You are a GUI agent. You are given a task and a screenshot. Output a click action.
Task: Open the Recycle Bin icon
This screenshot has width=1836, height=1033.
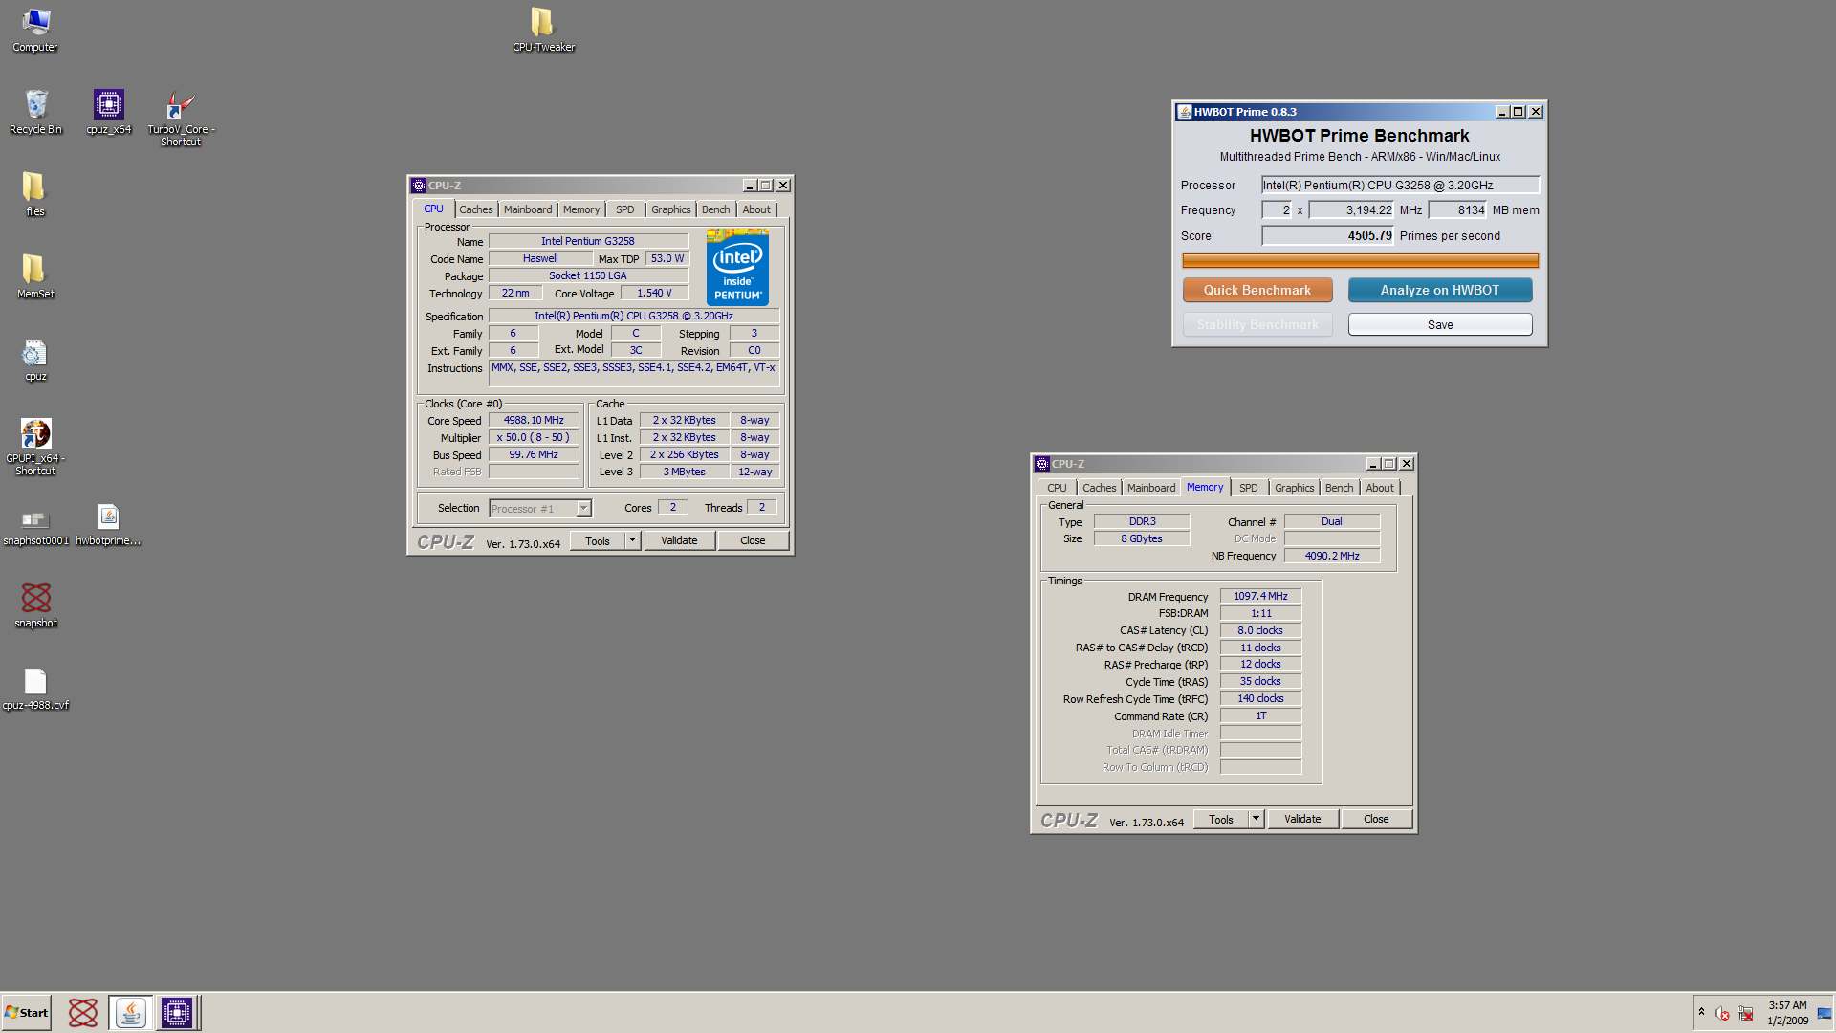pos(35,112)
